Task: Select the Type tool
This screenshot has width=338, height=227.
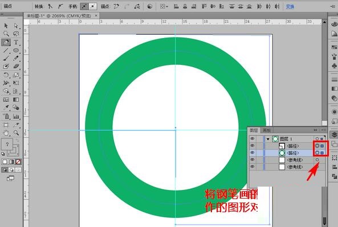Action: [16, 42]
